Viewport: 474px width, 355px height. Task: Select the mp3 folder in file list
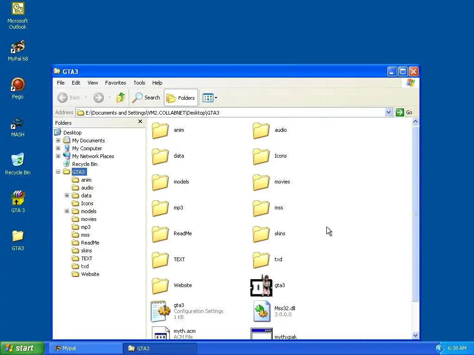click(x=168, y=208)
